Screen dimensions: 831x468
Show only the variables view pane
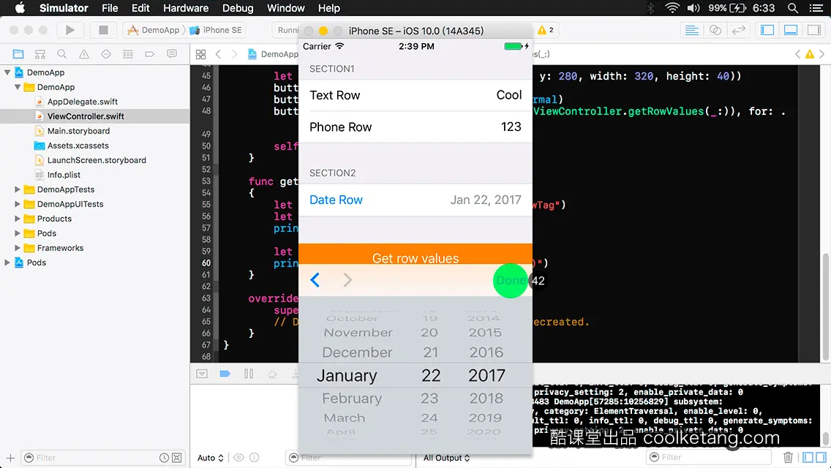pos(808,457)
